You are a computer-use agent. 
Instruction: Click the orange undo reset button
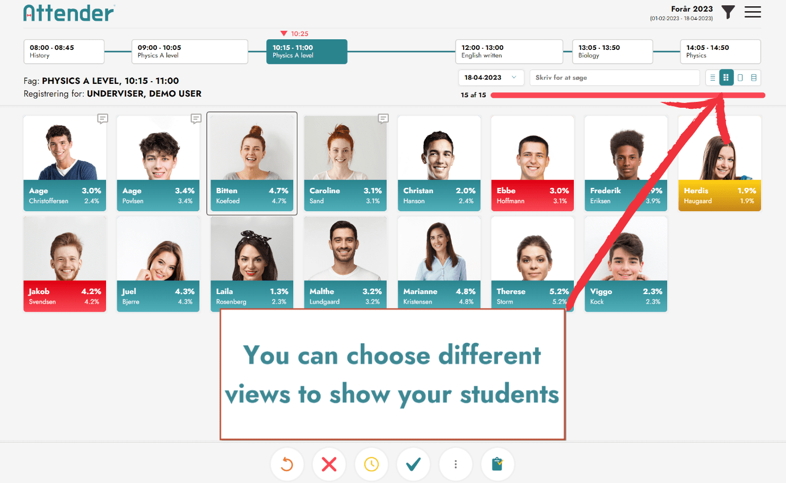[287, 464]
